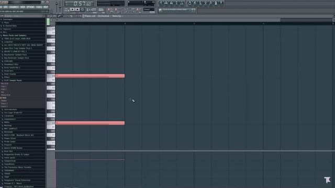335x188 pixels.
Task: Expand the acapellas folder
Action: (x=8, y=42)
